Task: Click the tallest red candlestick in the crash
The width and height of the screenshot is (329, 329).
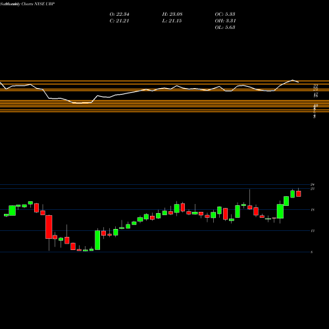Action: [49, 227]
